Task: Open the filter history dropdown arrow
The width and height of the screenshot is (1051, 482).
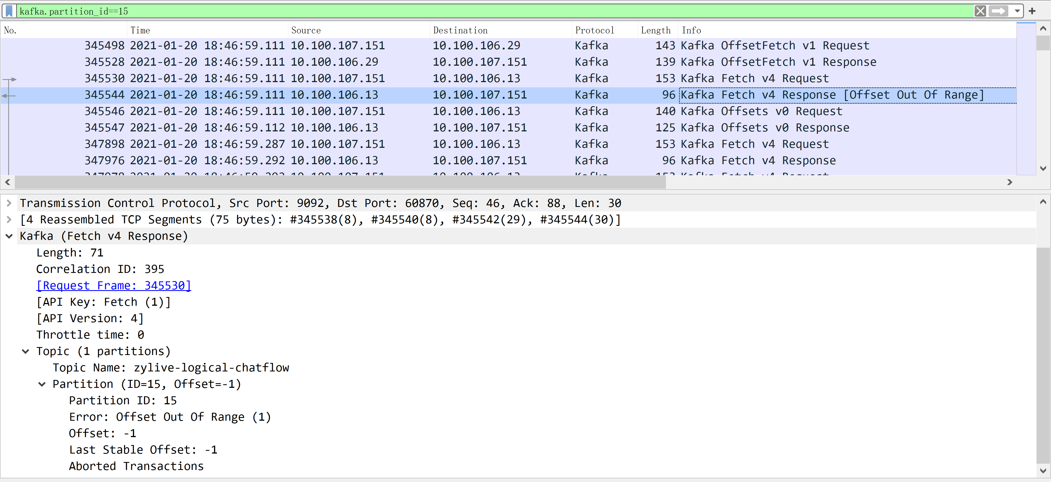Action: click(x=1017, y=11)
